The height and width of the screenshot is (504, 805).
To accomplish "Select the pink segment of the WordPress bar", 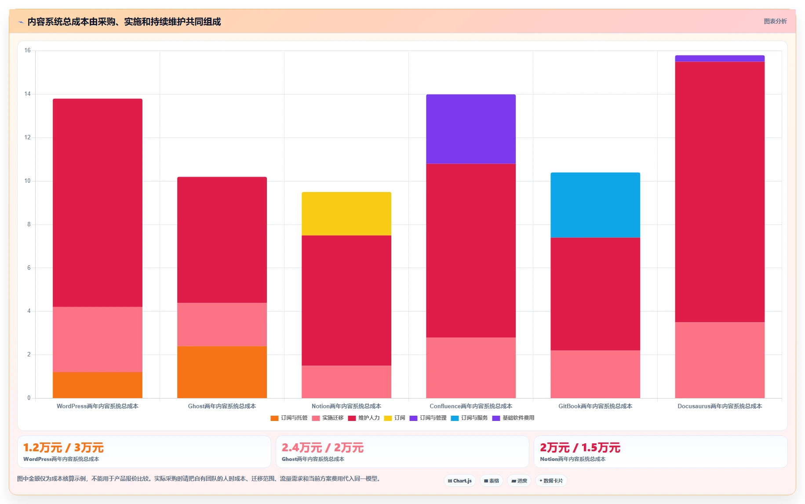I will 98,340.
